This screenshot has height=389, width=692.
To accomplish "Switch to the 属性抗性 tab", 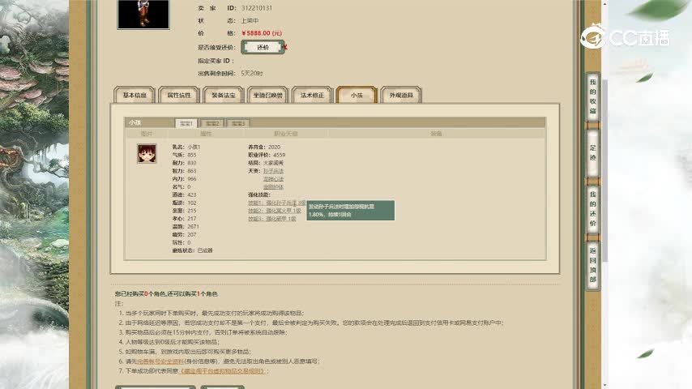I will pos(179,95).
